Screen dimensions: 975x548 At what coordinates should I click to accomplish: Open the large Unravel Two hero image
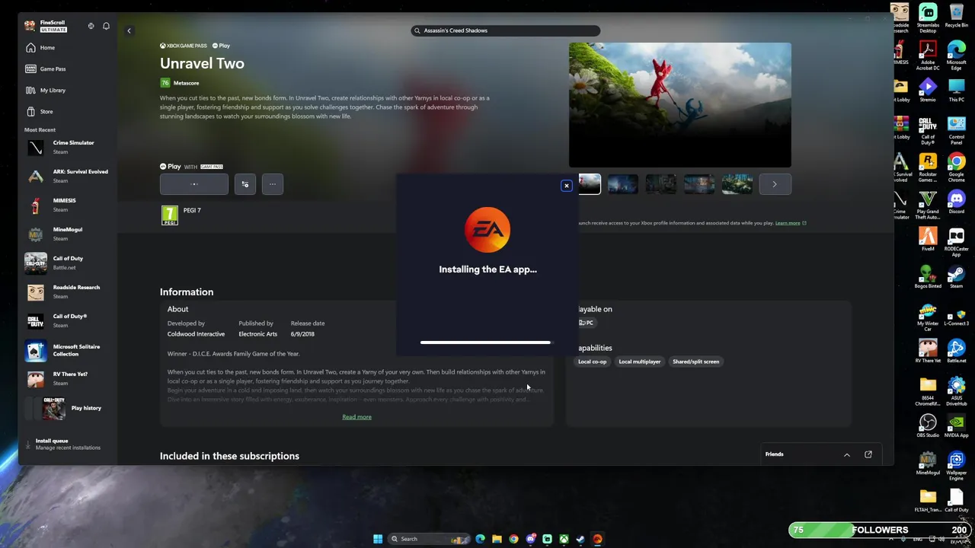[679, 105]
